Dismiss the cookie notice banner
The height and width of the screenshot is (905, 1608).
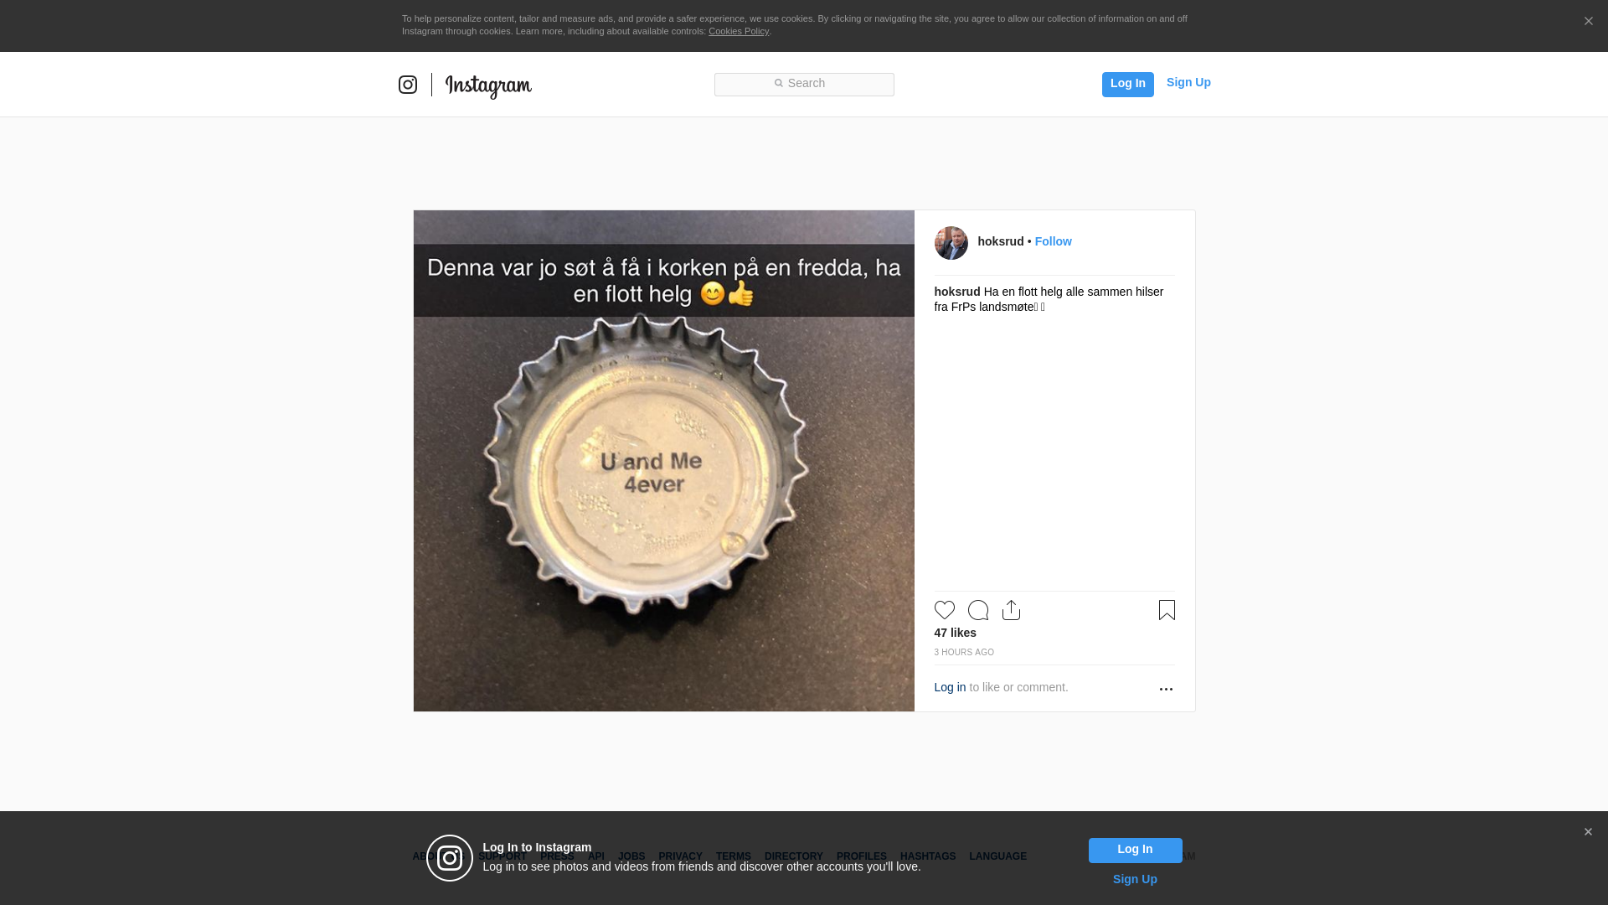tap(1588, 22)
